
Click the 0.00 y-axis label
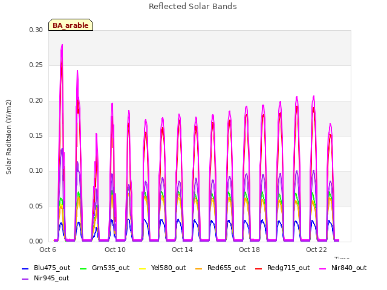coord(36,242)
